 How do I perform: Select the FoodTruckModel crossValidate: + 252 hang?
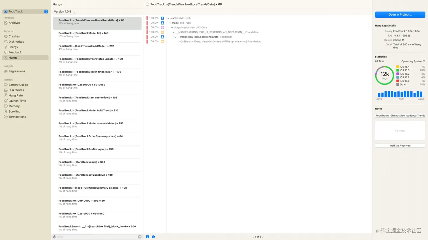(97, 125)
